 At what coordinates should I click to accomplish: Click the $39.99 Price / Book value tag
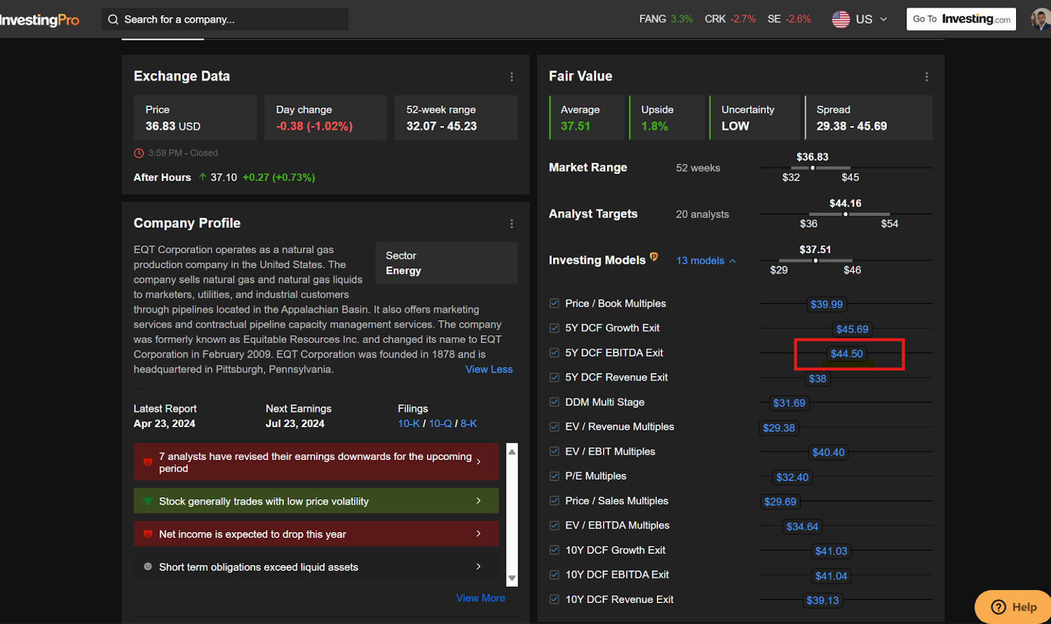click(x=826, y=304)
